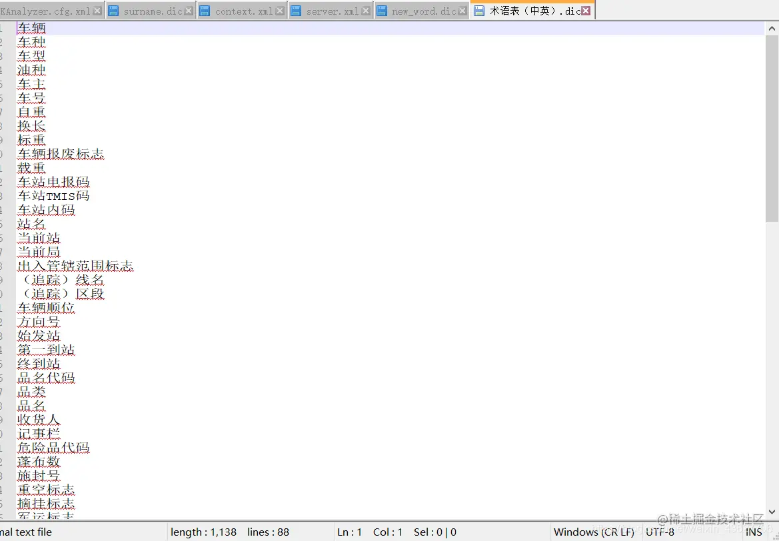Click the scrollbar down arrow
The height and width of the screenshot is (541, 779).
click(772, 511)
